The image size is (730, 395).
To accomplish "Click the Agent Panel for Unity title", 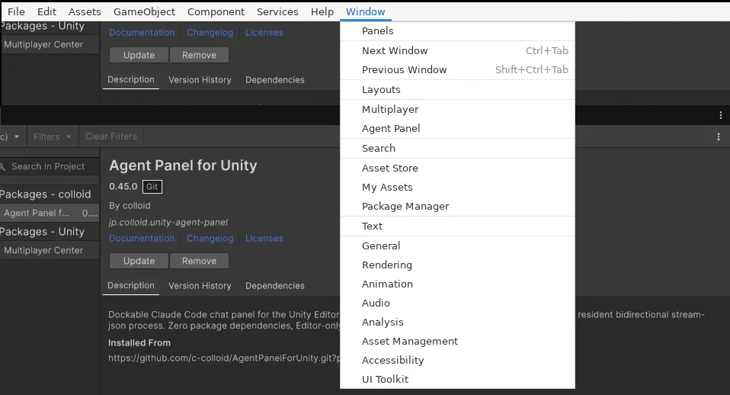I will 183,165.
